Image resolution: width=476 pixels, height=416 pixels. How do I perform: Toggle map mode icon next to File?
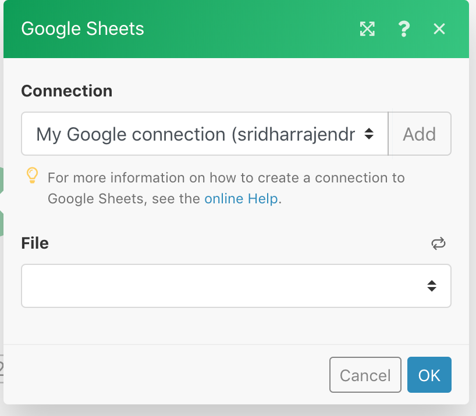438,243
